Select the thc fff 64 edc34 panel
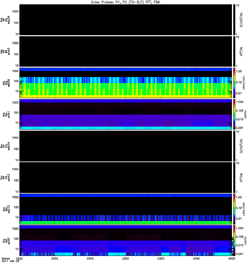 126,146
